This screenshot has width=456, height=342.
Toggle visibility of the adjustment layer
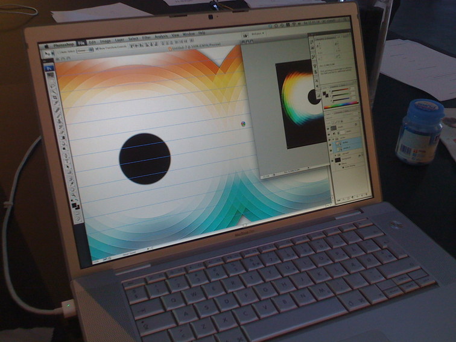pos(330,134)
